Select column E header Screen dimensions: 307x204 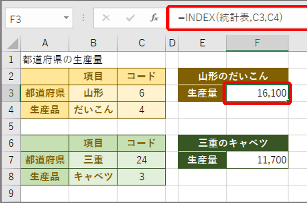202,43
